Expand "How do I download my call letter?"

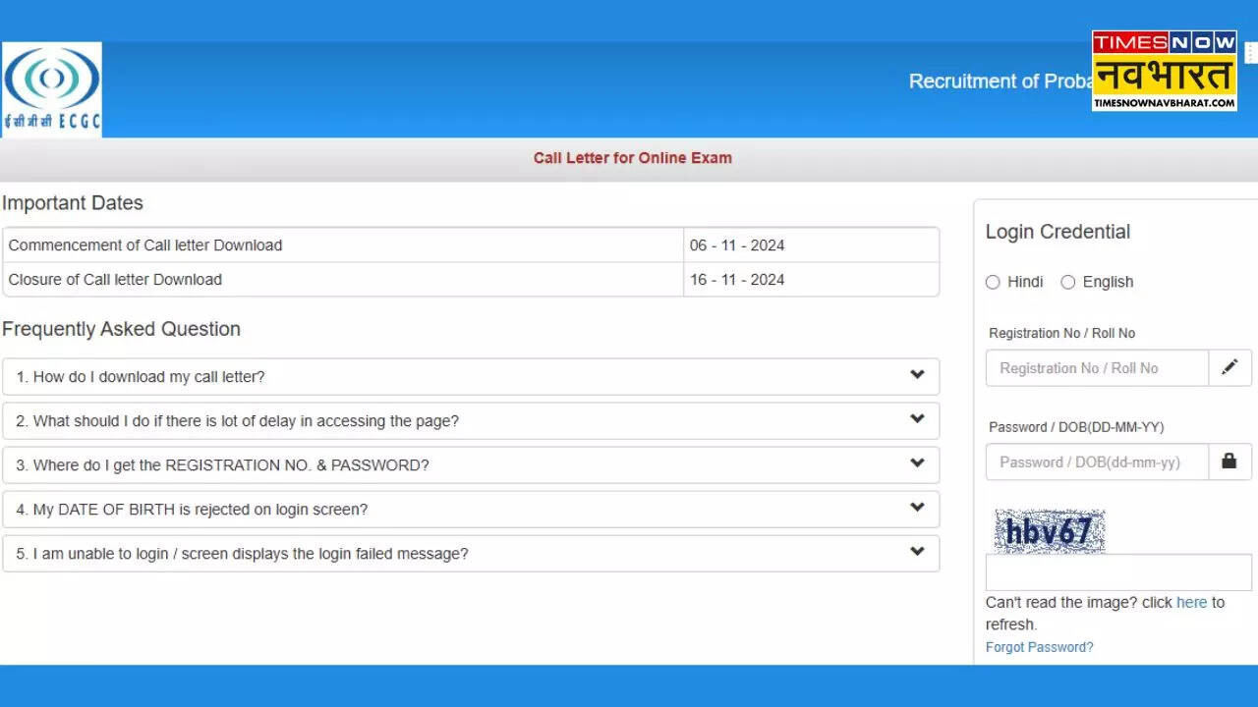tap(141, 377)
